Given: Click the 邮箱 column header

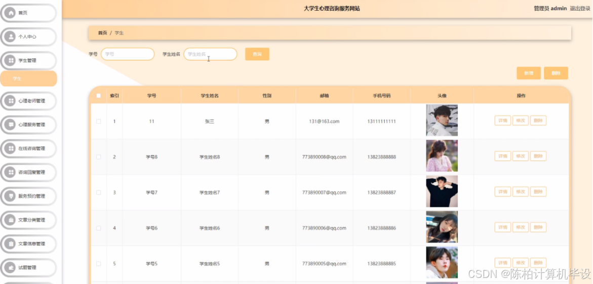Looking at the screenshot, I should click(x=324, y=96).
